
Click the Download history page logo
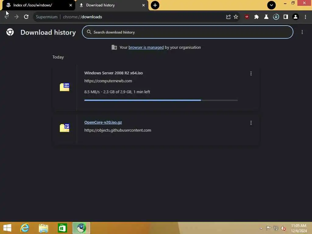point(10,32)
